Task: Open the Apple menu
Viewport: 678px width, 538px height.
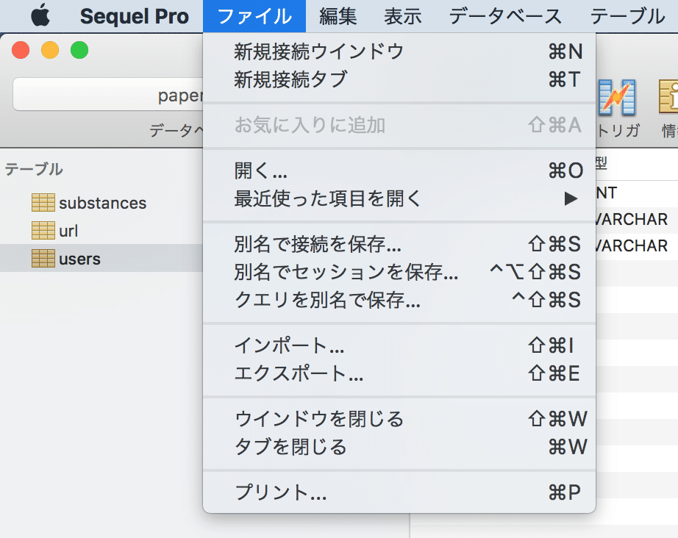Action: click(x=40, y=15)
